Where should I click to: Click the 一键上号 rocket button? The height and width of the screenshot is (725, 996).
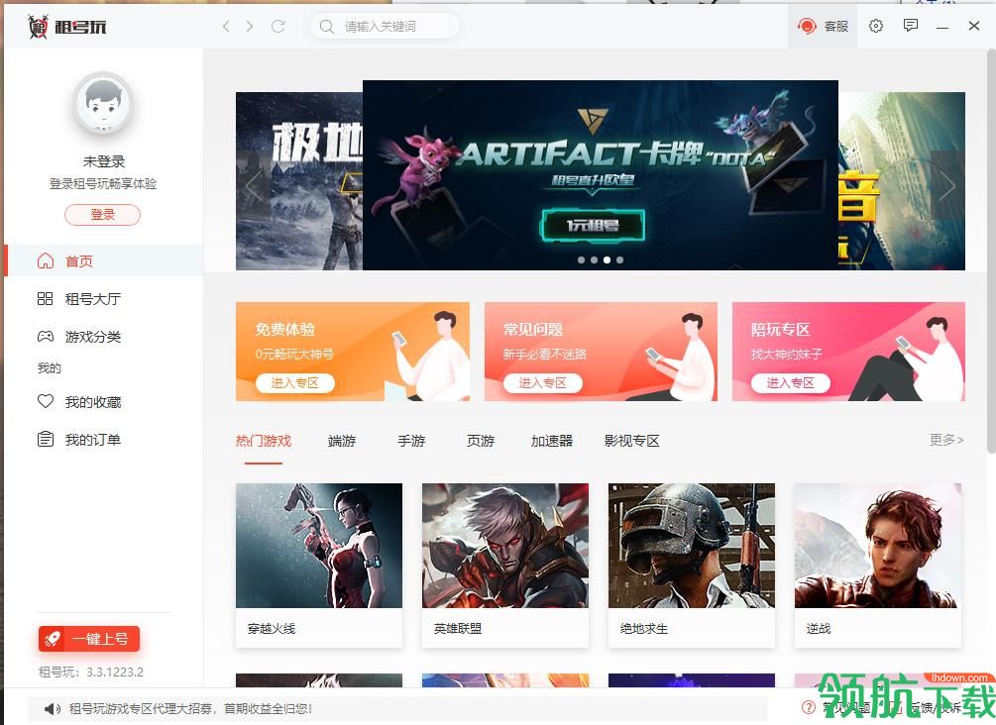89,639
